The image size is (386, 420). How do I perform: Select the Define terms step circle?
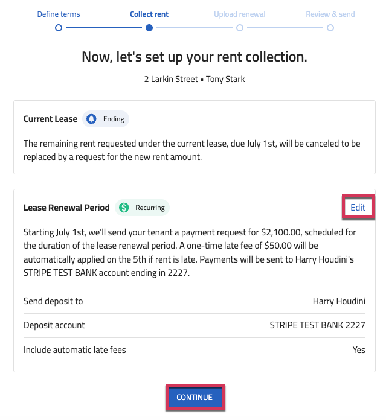pos(59,28)
